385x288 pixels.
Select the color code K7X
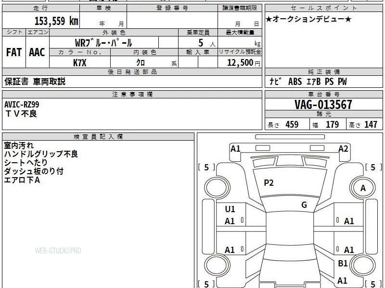(x=80, y=63)
